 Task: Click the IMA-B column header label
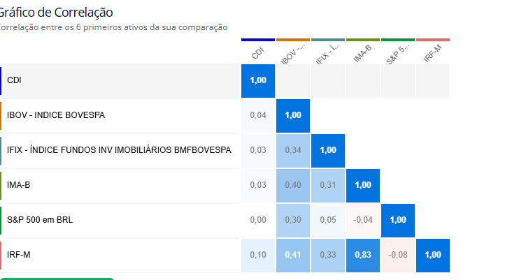tap(362, 54)
